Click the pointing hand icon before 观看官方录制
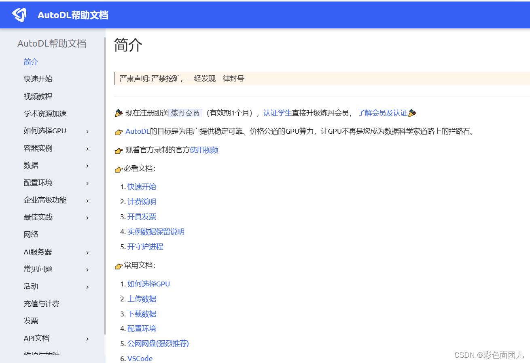The image size is (530, 363). click(x=119, y=150)
